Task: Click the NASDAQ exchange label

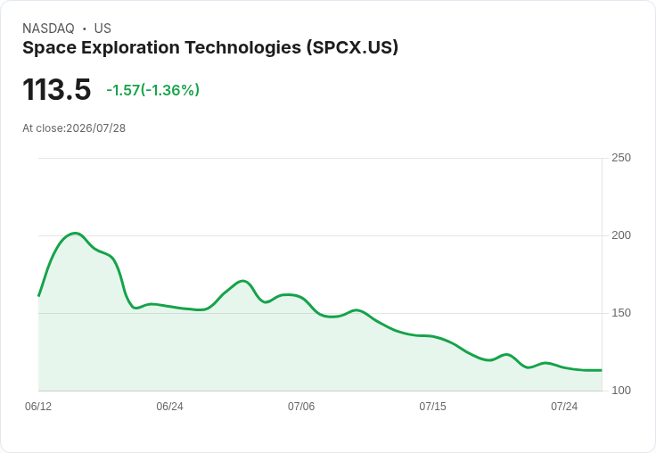Action: [x=48, y=29]
